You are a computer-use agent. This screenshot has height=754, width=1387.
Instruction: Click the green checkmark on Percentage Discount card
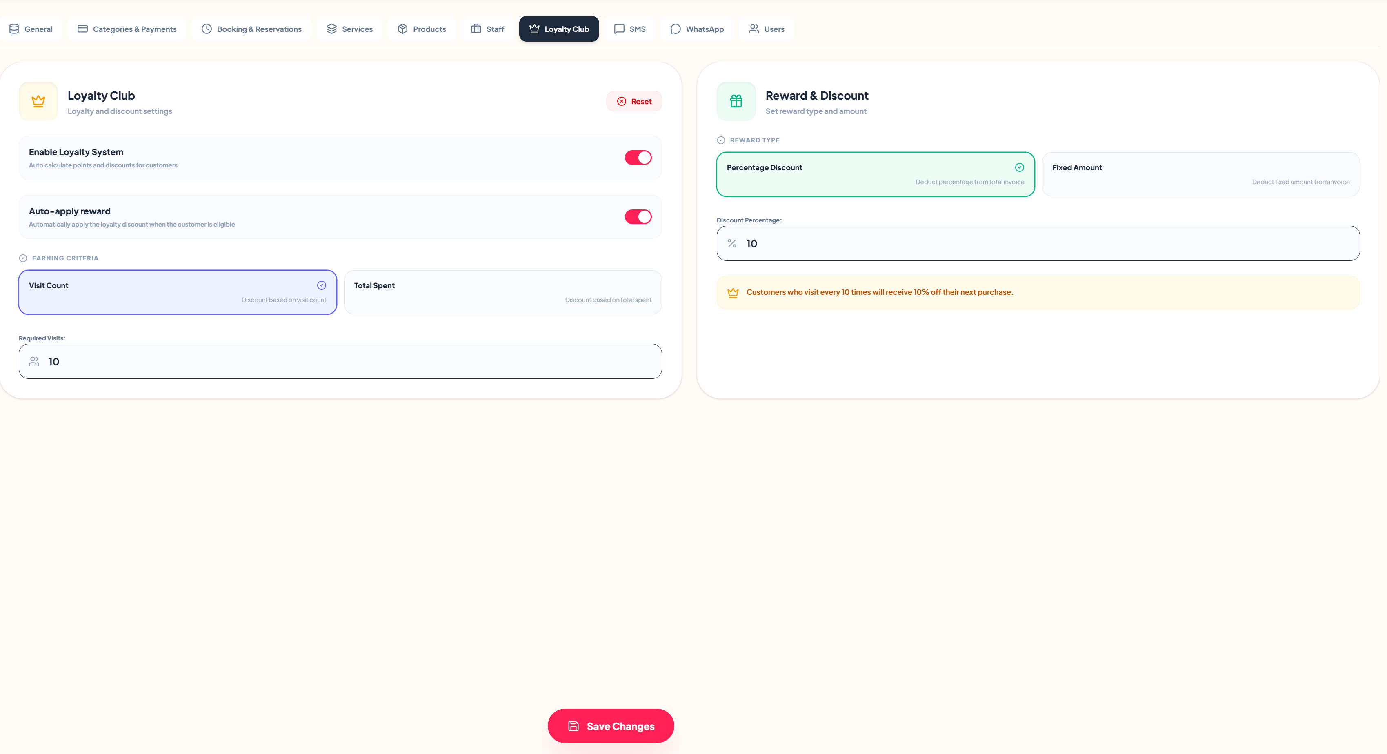[1019, 167]
